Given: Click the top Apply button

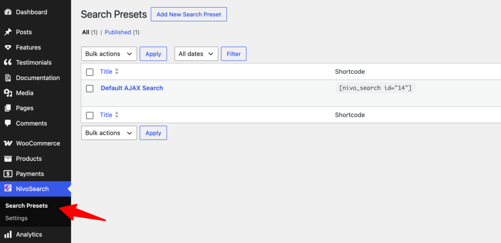Looking at the screenshot, I should click(153, 54).
